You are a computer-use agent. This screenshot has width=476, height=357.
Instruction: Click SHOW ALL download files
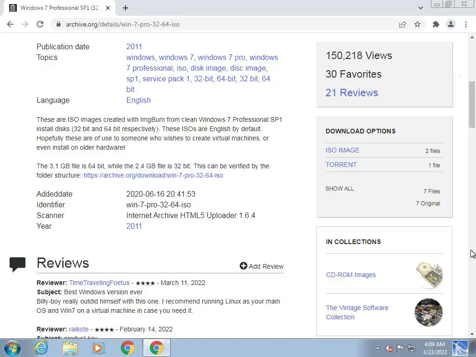tap(340, 189)
